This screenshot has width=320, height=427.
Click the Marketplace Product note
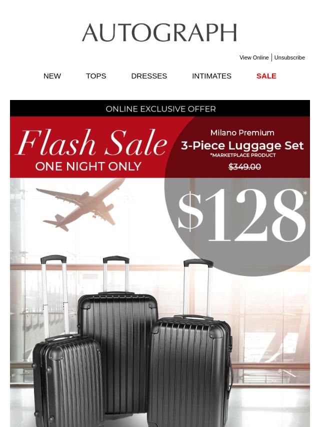[242, 155]
